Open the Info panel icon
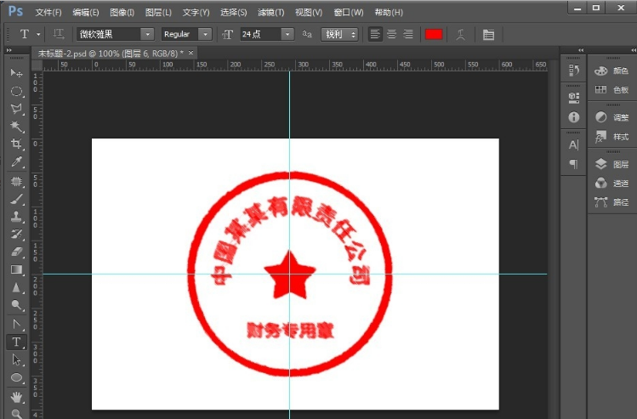 click(573, 117)
